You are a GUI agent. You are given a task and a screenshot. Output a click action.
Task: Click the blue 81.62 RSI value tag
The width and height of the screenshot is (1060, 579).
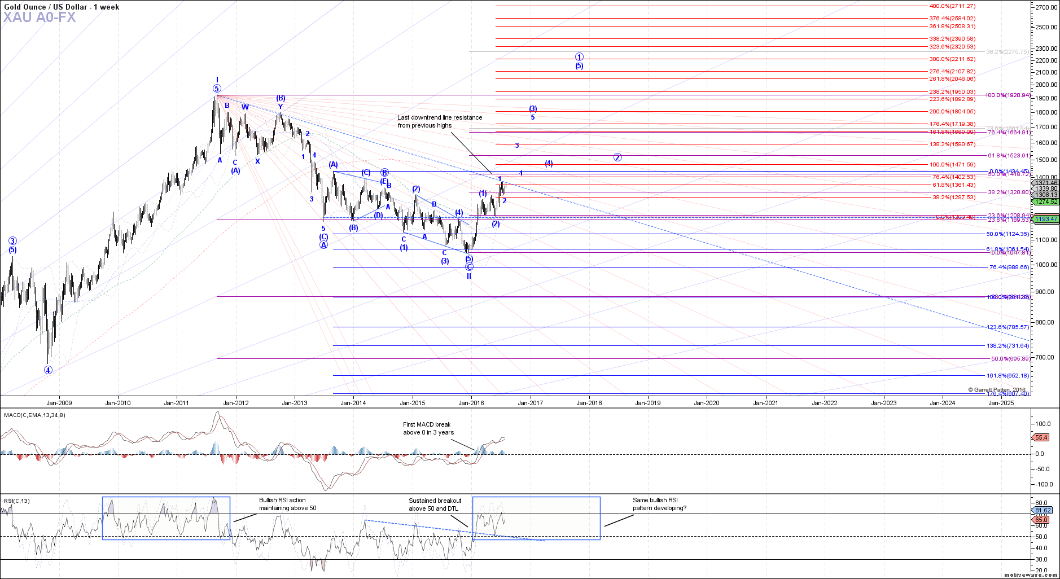(1042, 510)
